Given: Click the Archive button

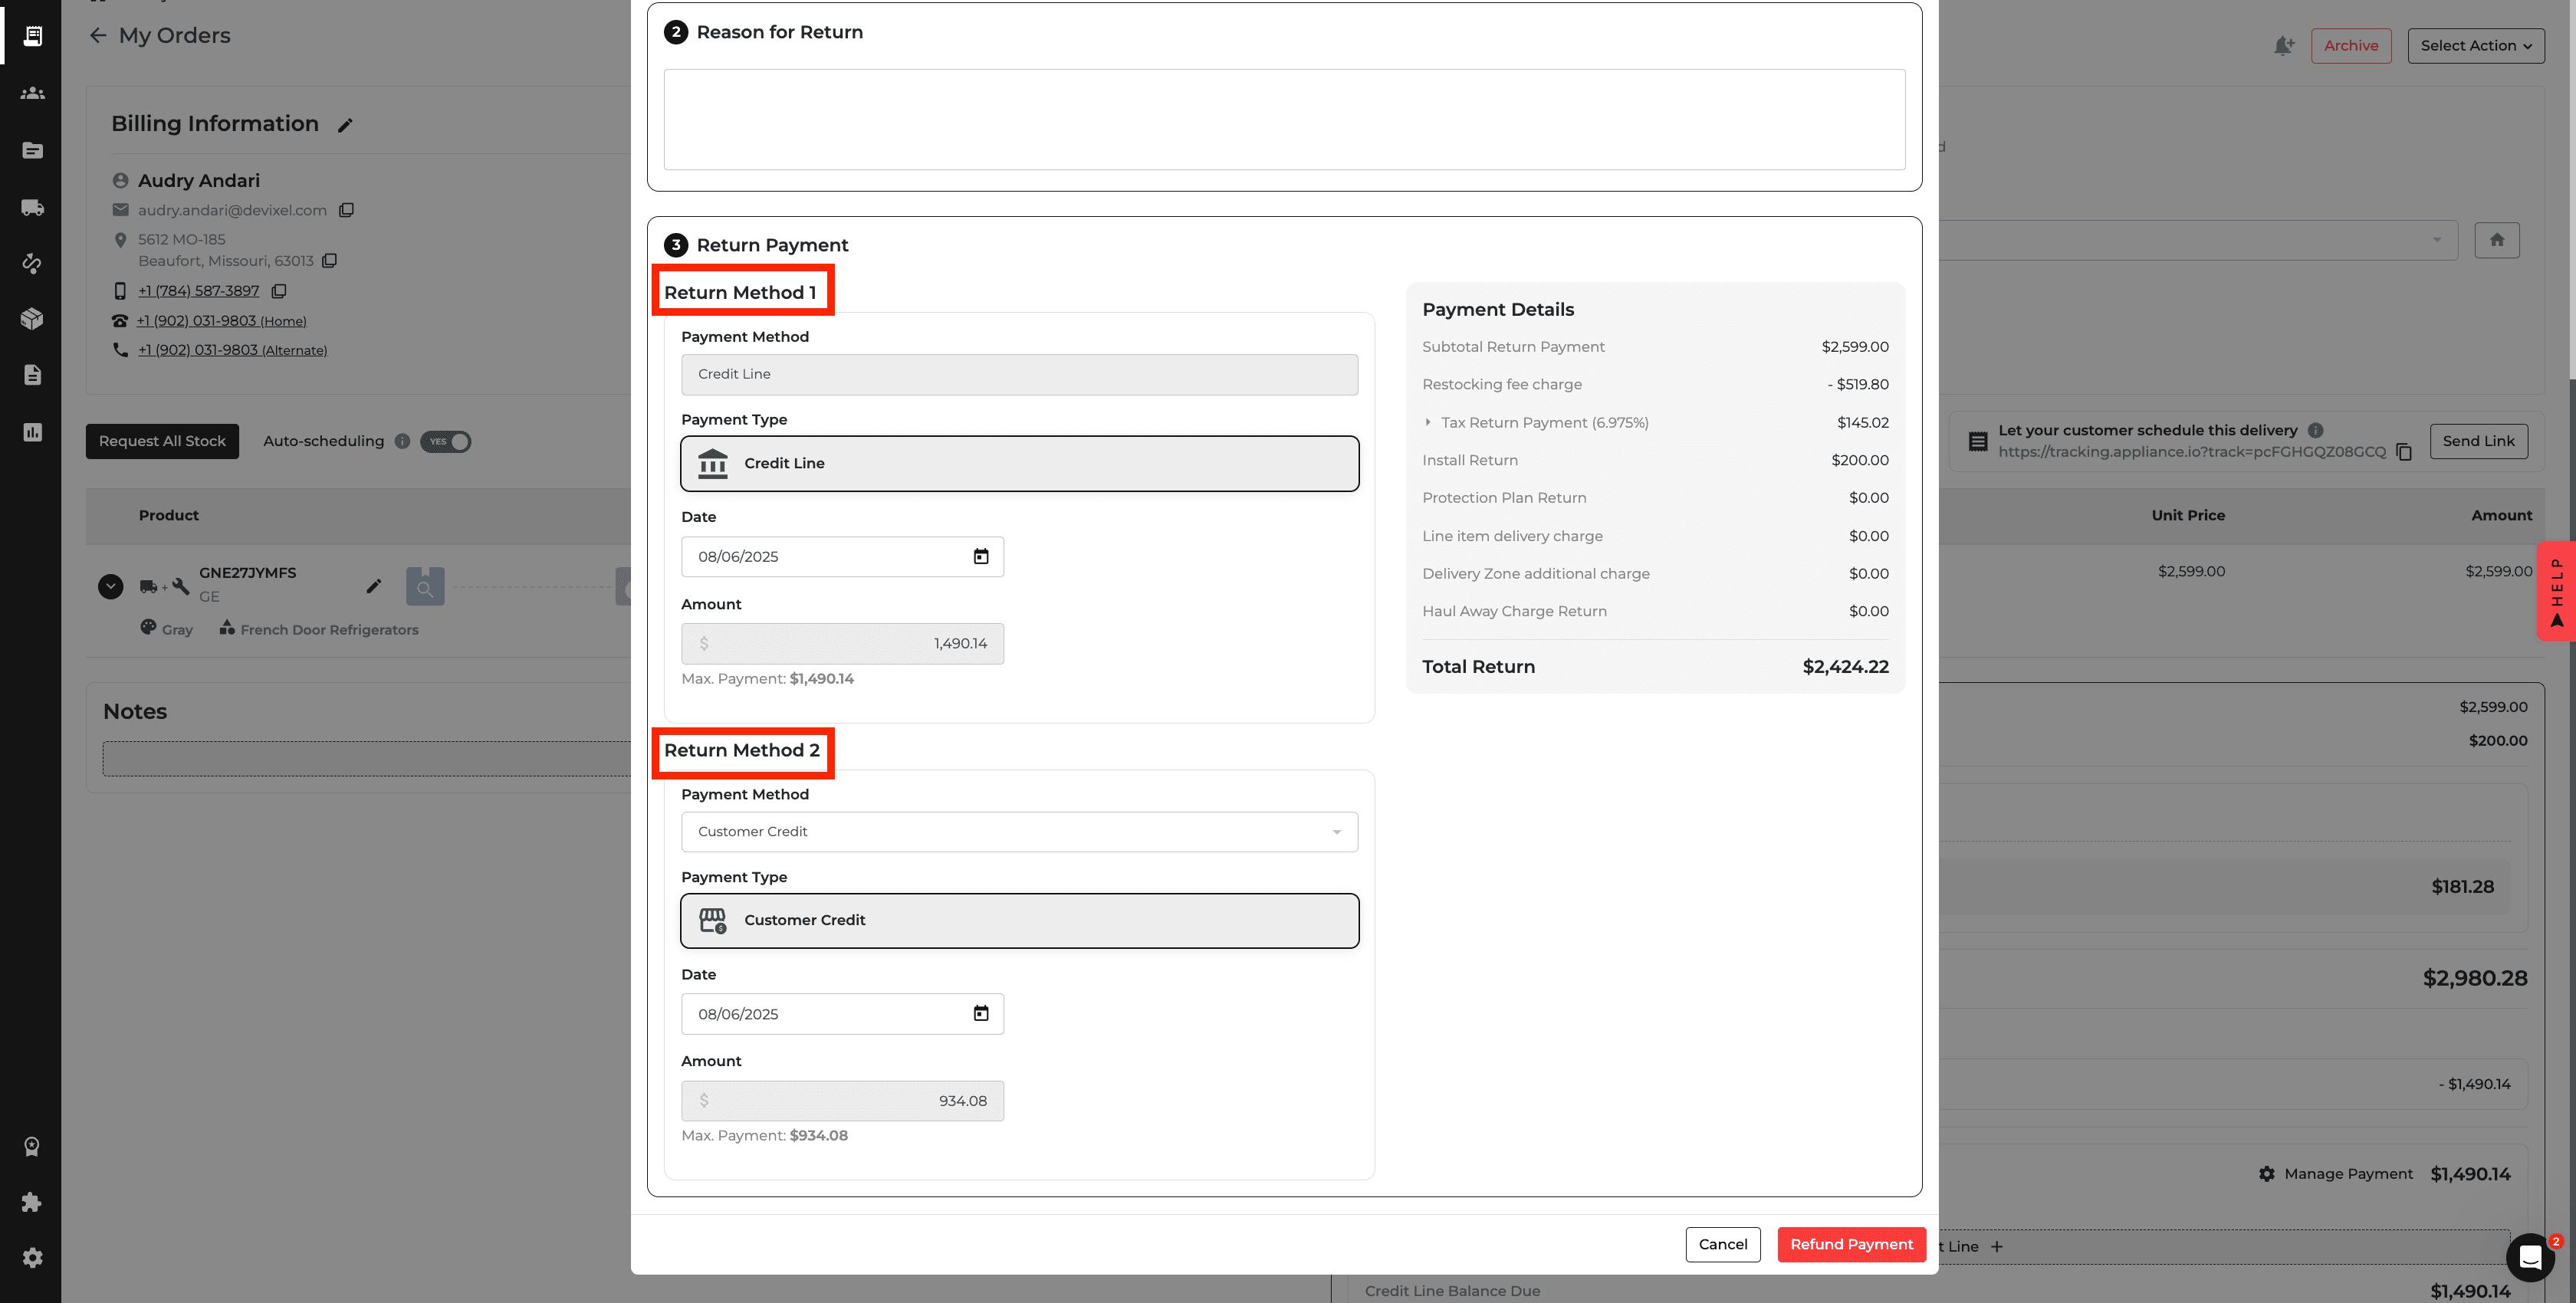Looking at the screenshot, I should point(2351,46).
